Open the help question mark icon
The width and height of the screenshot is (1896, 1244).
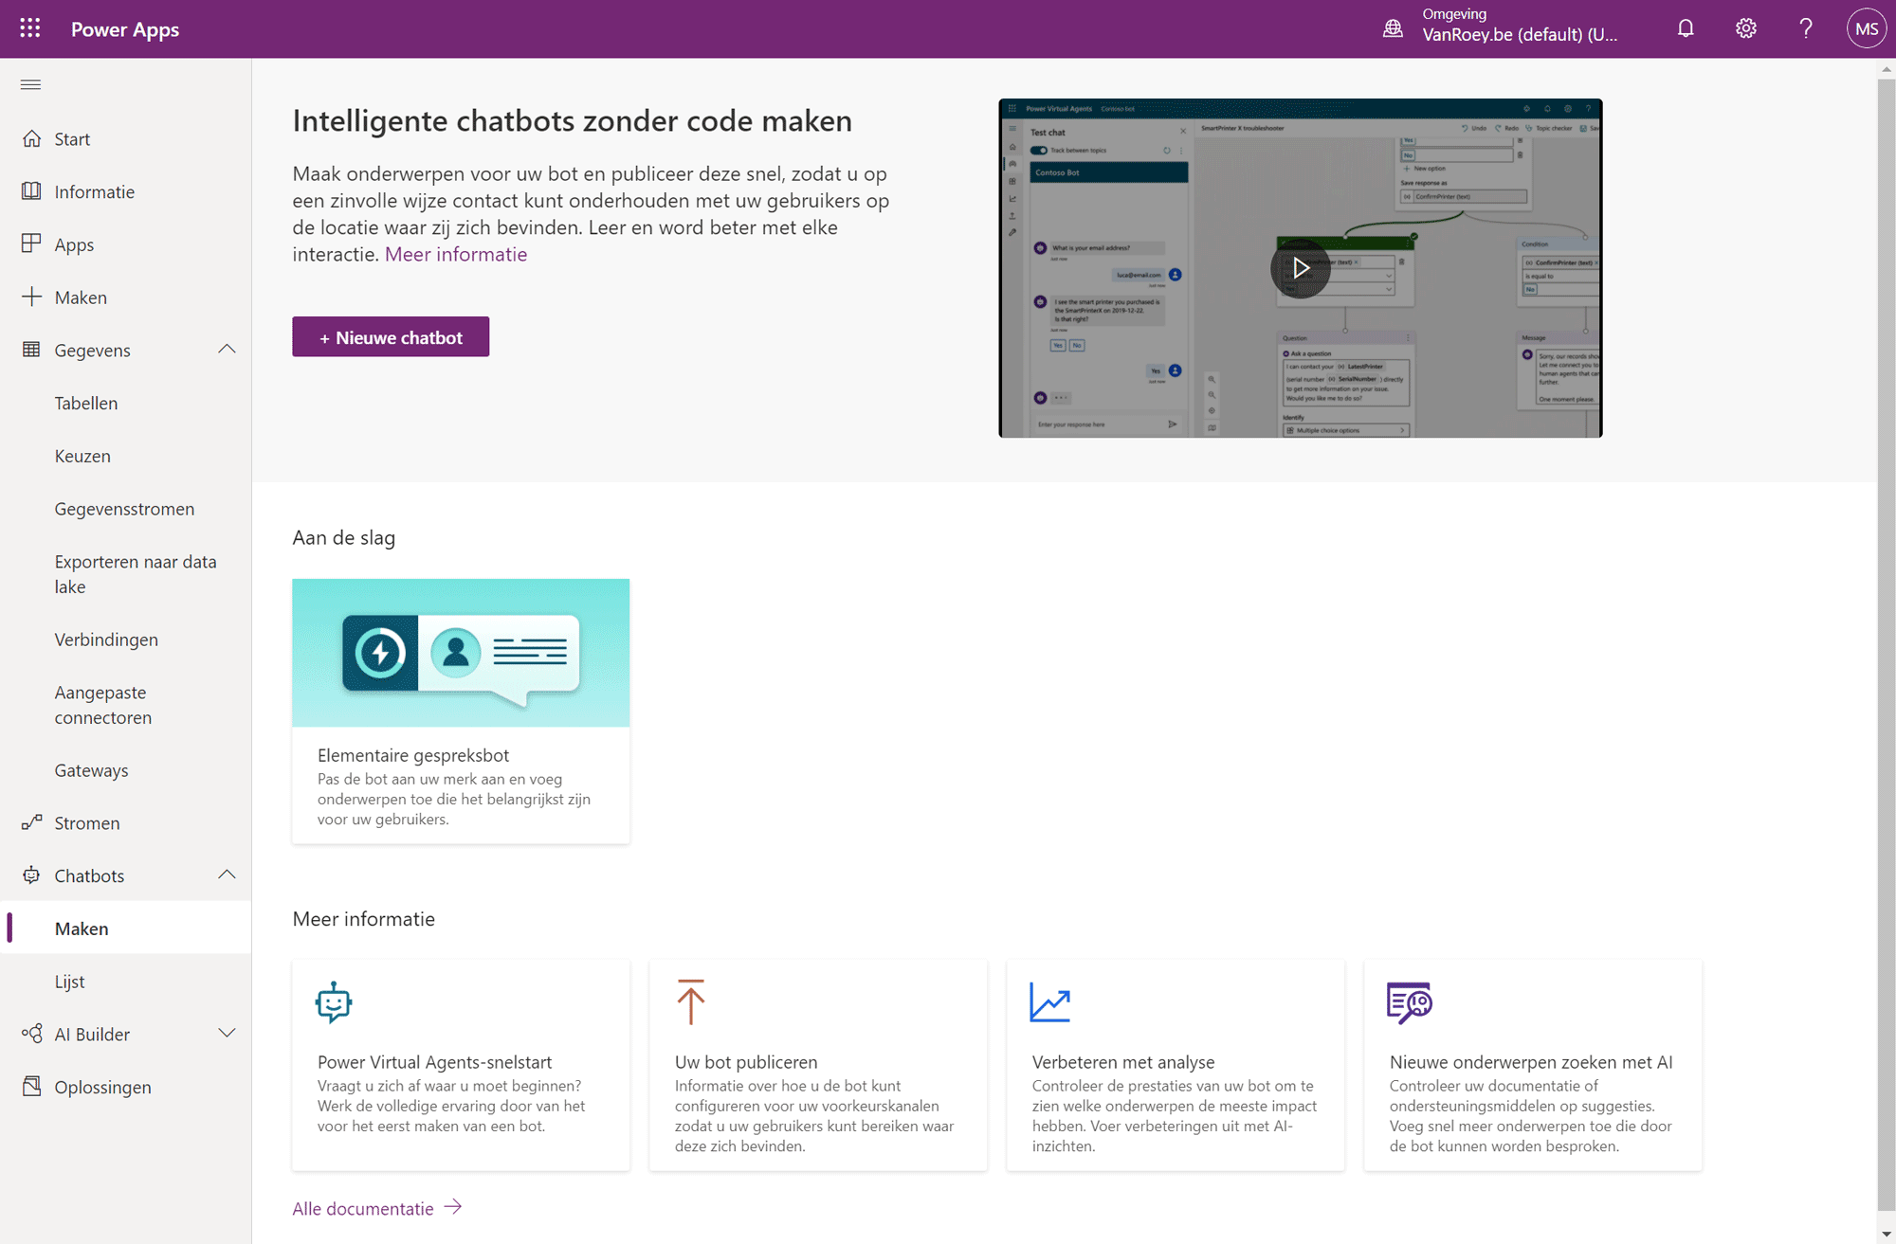(x=1806, y=28)
